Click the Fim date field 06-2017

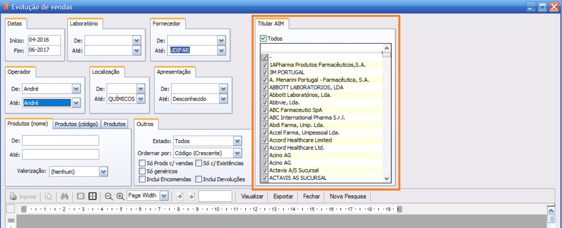coord(44,50)
